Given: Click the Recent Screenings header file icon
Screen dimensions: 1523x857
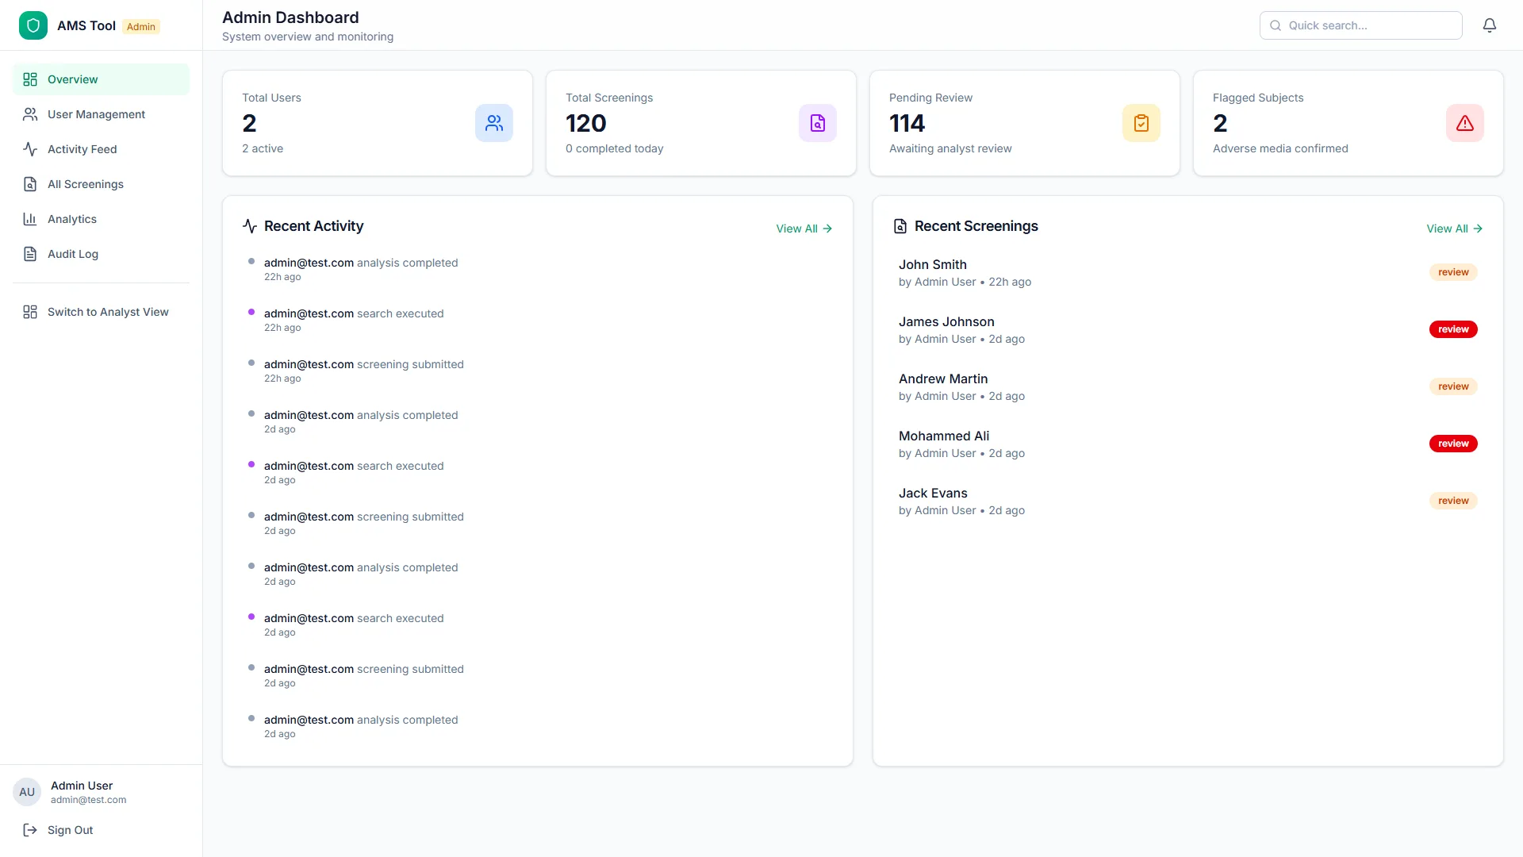Looking at the screenshot, I should [900, 226].
